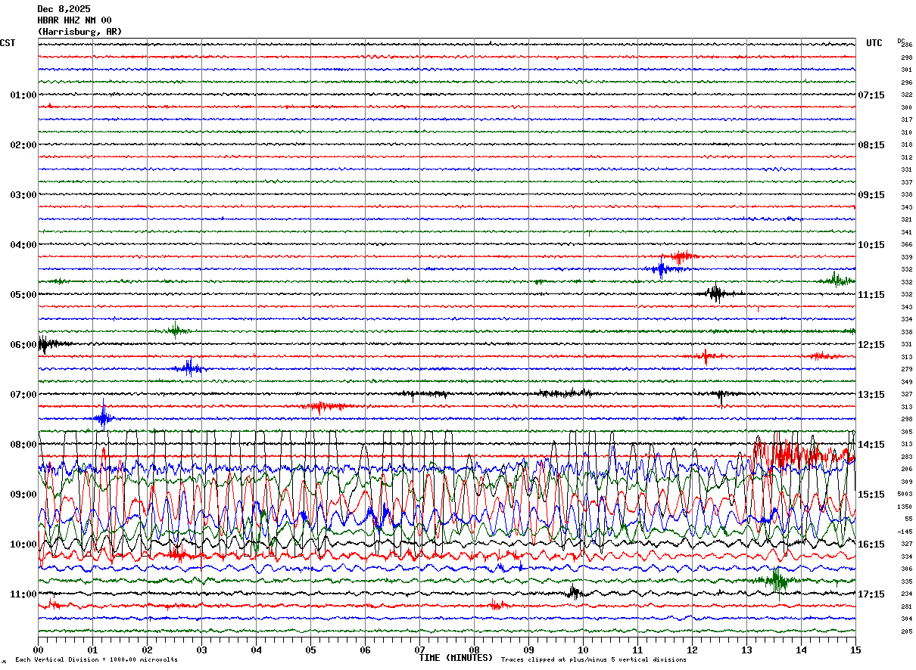Click minute 15 on the bottom time axis

point(855,650)
